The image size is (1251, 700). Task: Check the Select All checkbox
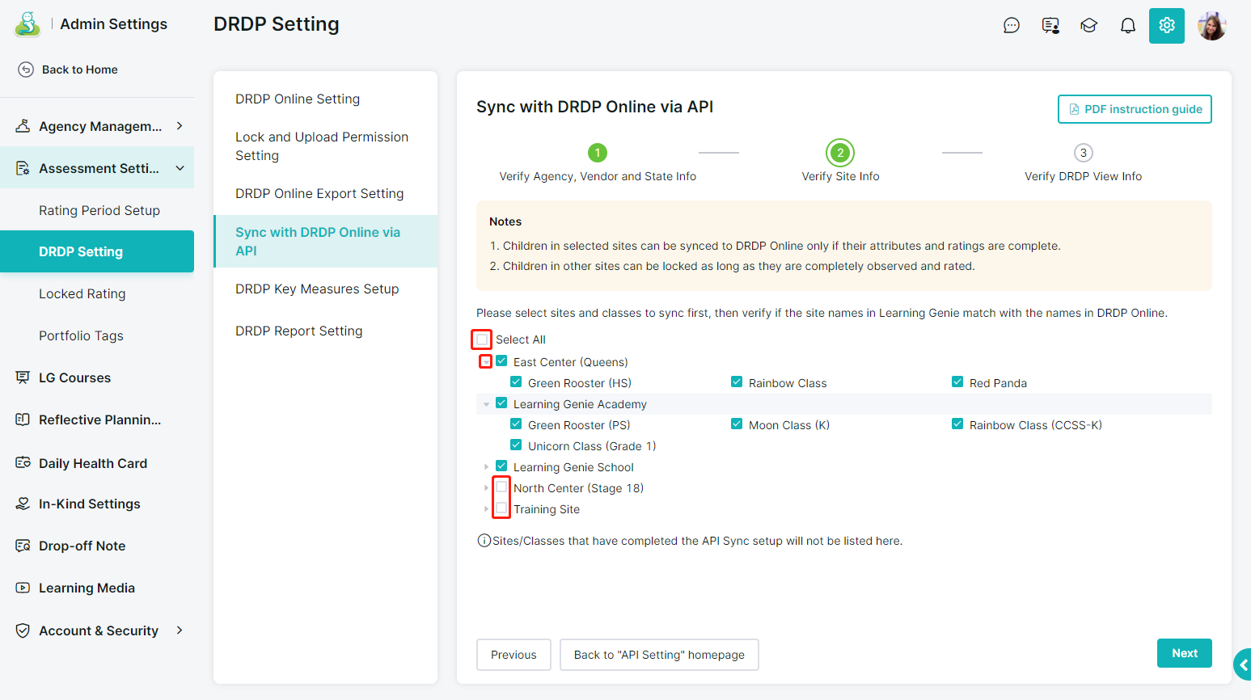pos(483,339)
